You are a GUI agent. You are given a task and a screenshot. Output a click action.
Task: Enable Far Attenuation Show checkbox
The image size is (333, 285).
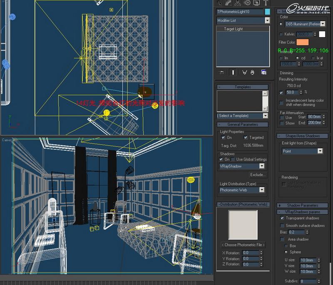click(282, 123)
